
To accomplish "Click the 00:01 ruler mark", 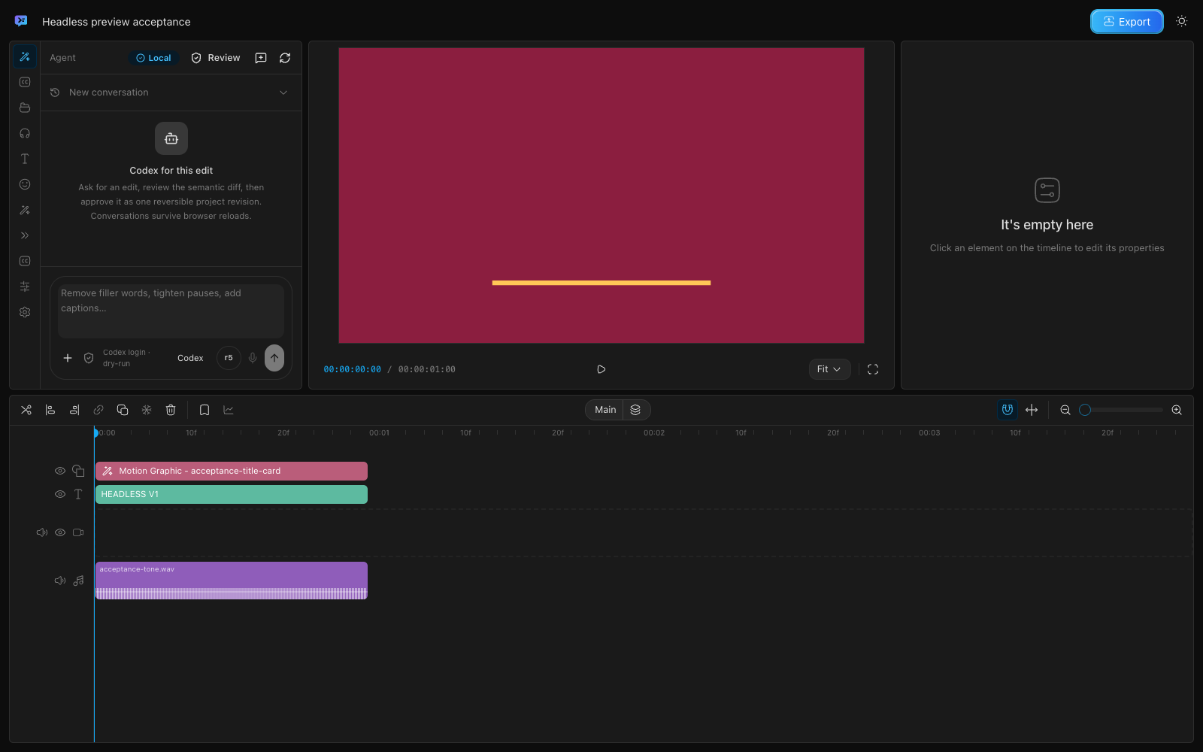I will (x=379, y=433).
